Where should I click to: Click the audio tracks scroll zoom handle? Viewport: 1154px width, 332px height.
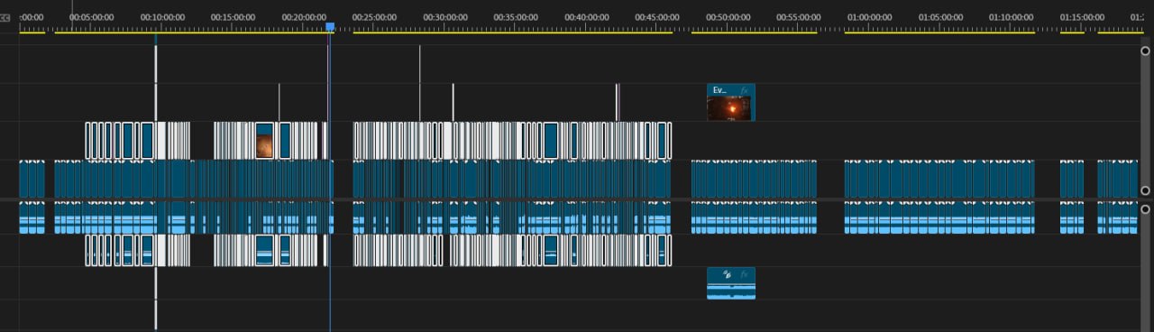(1145, 209)
